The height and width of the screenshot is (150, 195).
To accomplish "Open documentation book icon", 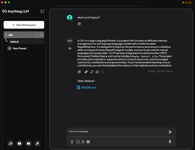I will (x=19, y=143).
